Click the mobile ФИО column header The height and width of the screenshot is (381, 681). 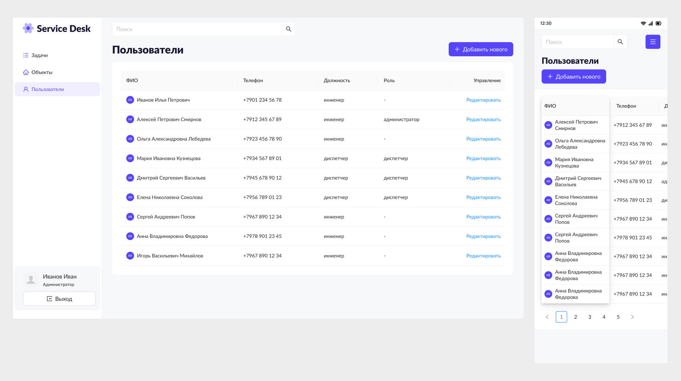tap(575, 106)
